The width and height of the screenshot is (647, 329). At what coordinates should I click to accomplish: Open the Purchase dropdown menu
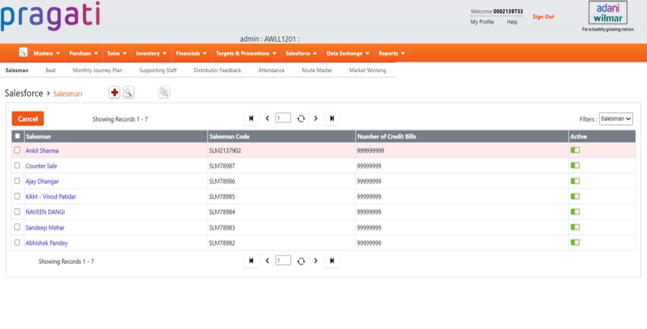click(83, 53)
